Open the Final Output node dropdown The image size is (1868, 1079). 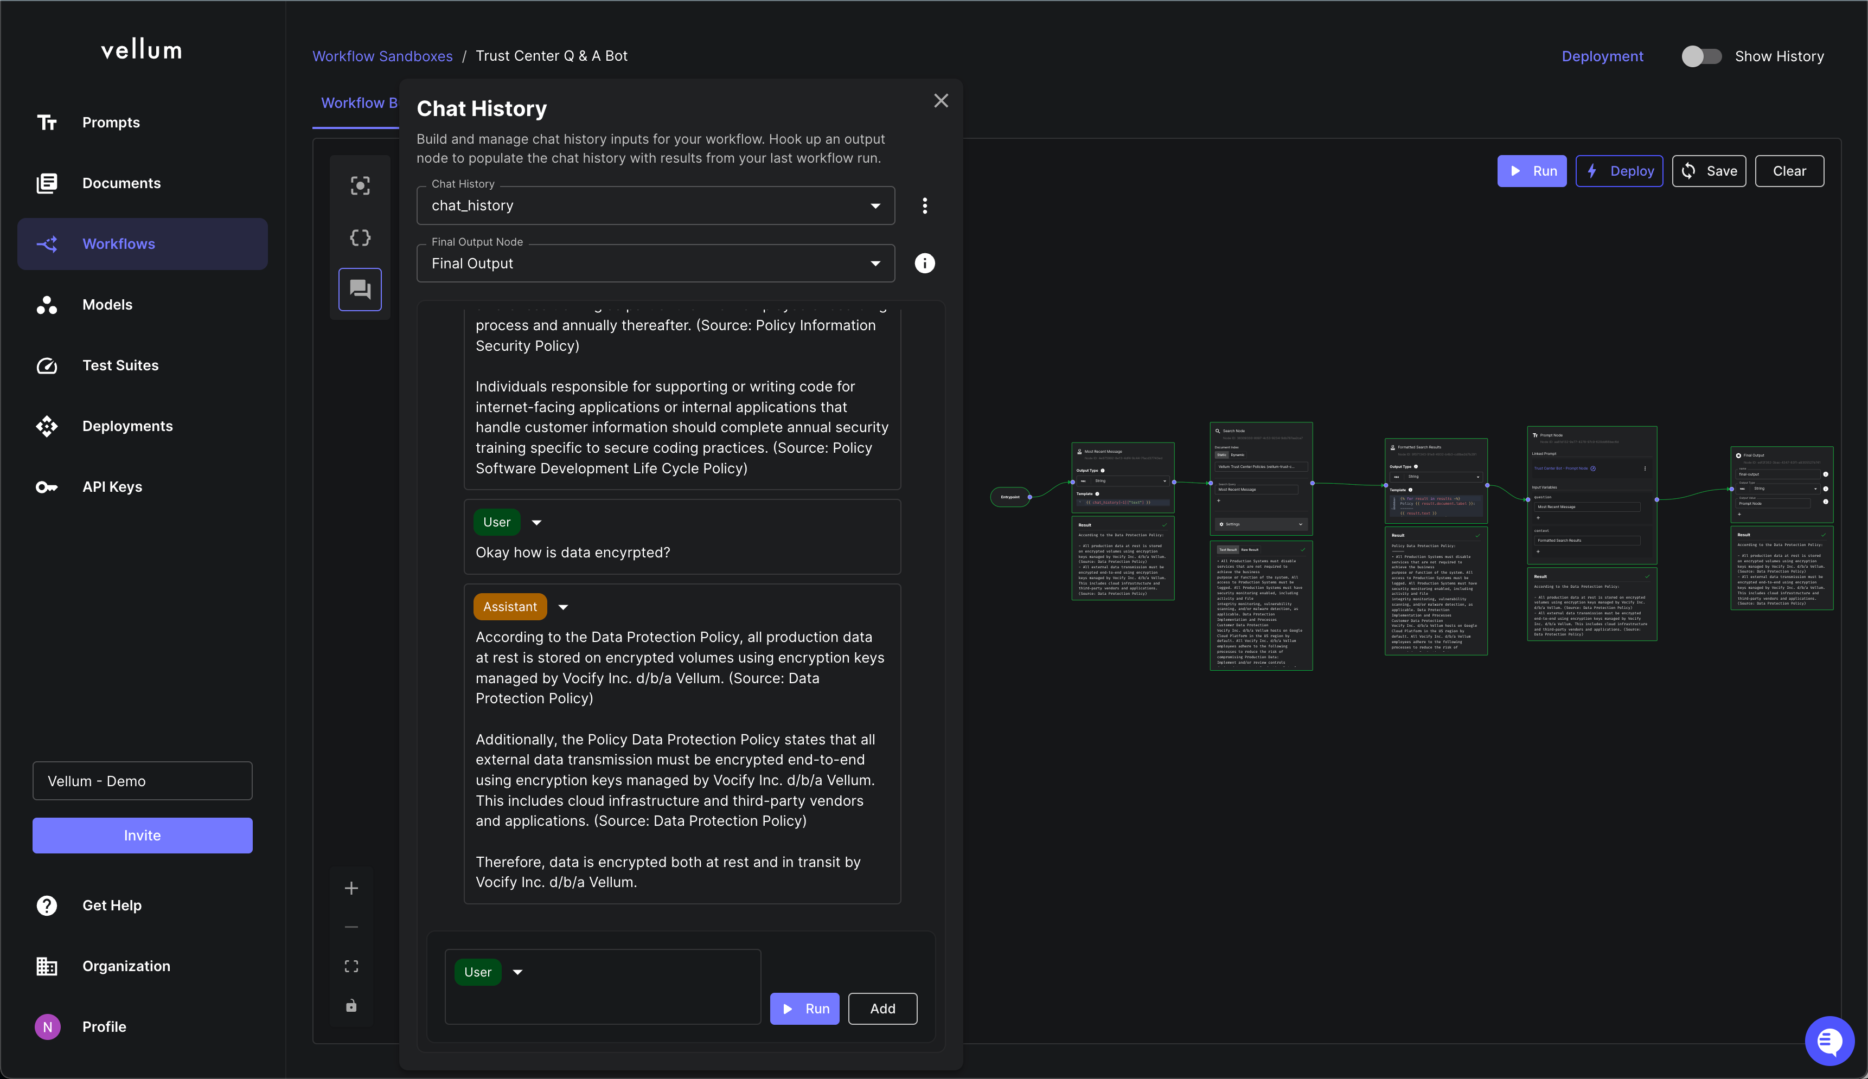point(656,263)
